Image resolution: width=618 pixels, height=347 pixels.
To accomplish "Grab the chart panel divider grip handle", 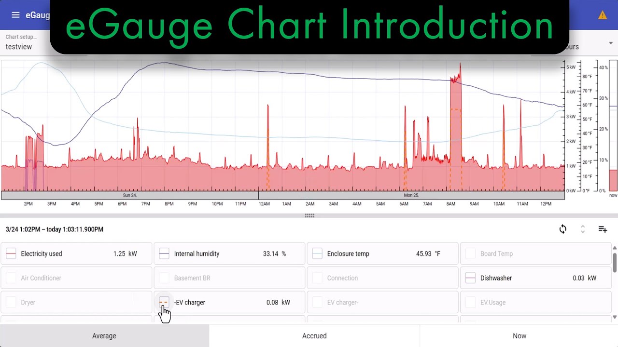I will (x=309, y=215).
